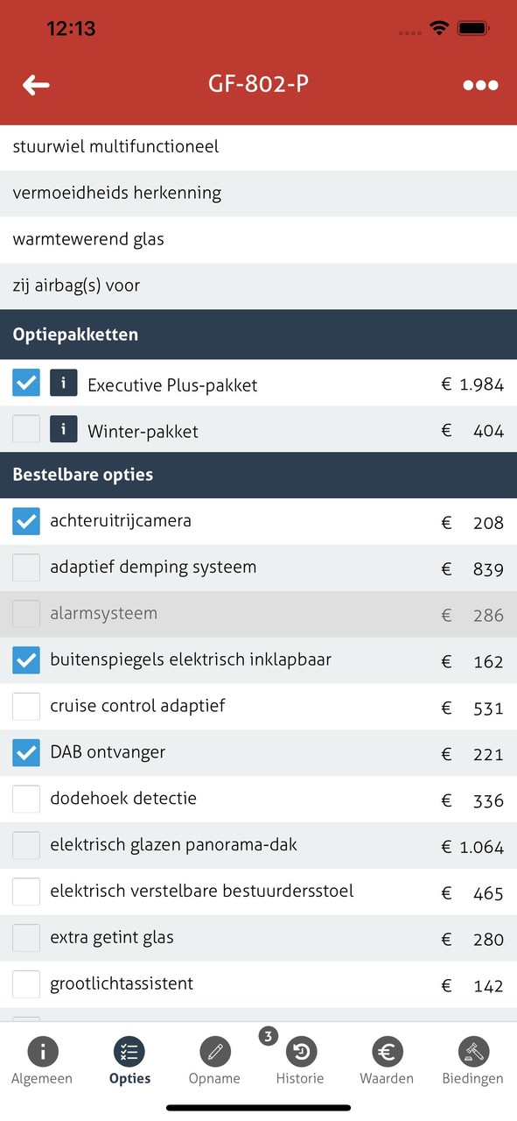517x1121 pixels.
Task: Check the dodehoek detectie option
Action: click(x=25, y=799)
